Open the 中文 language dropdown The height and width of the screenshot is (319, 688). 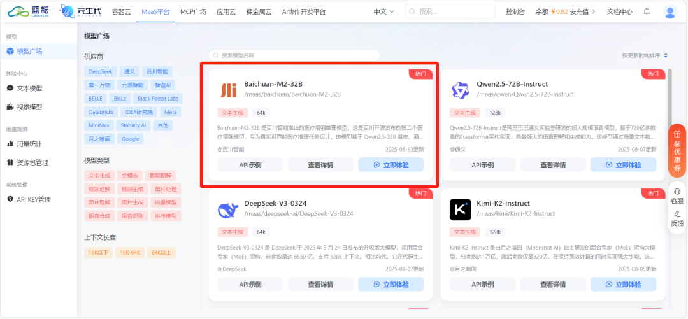click(x=384, y=12)
